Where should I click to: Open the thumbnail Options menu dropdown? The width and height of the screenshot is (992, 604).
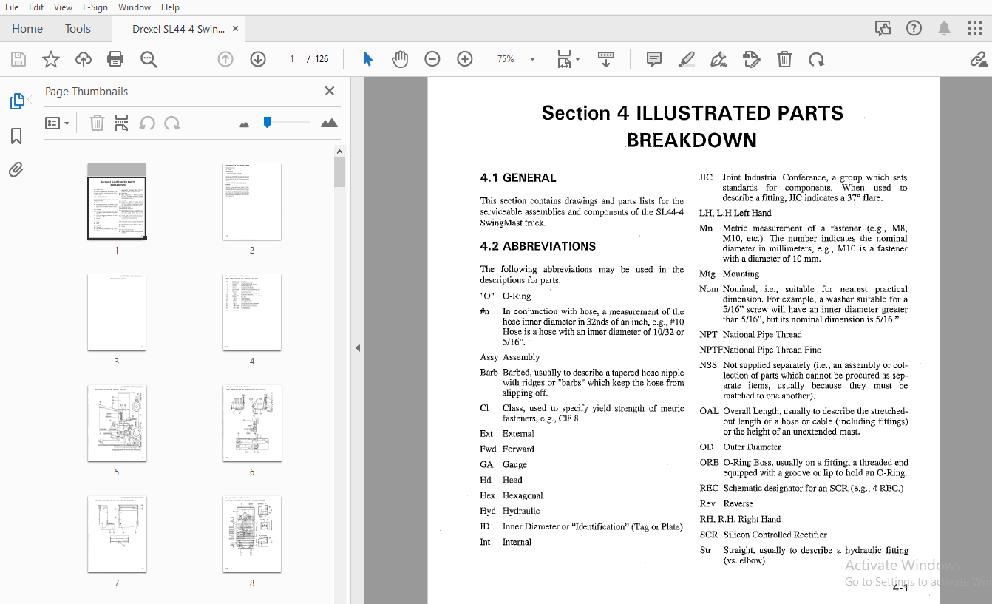click(x=57, y=123)
